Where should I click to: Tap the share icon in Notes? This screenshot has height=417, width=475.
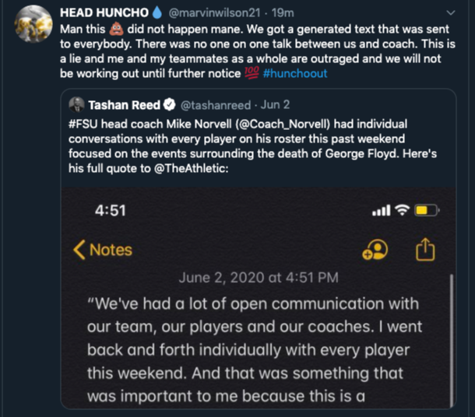[x=424, y=250]
